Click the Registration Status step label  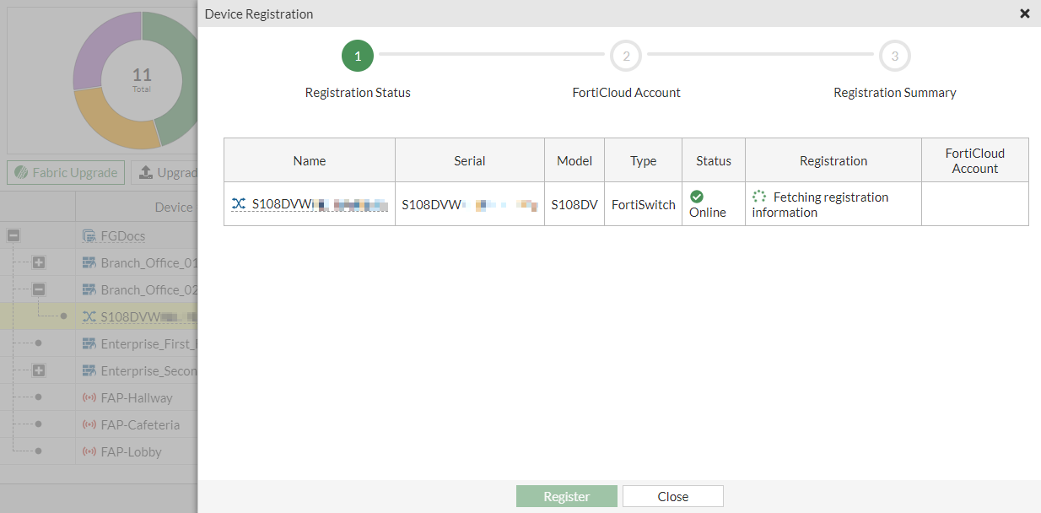click(358, 93)
